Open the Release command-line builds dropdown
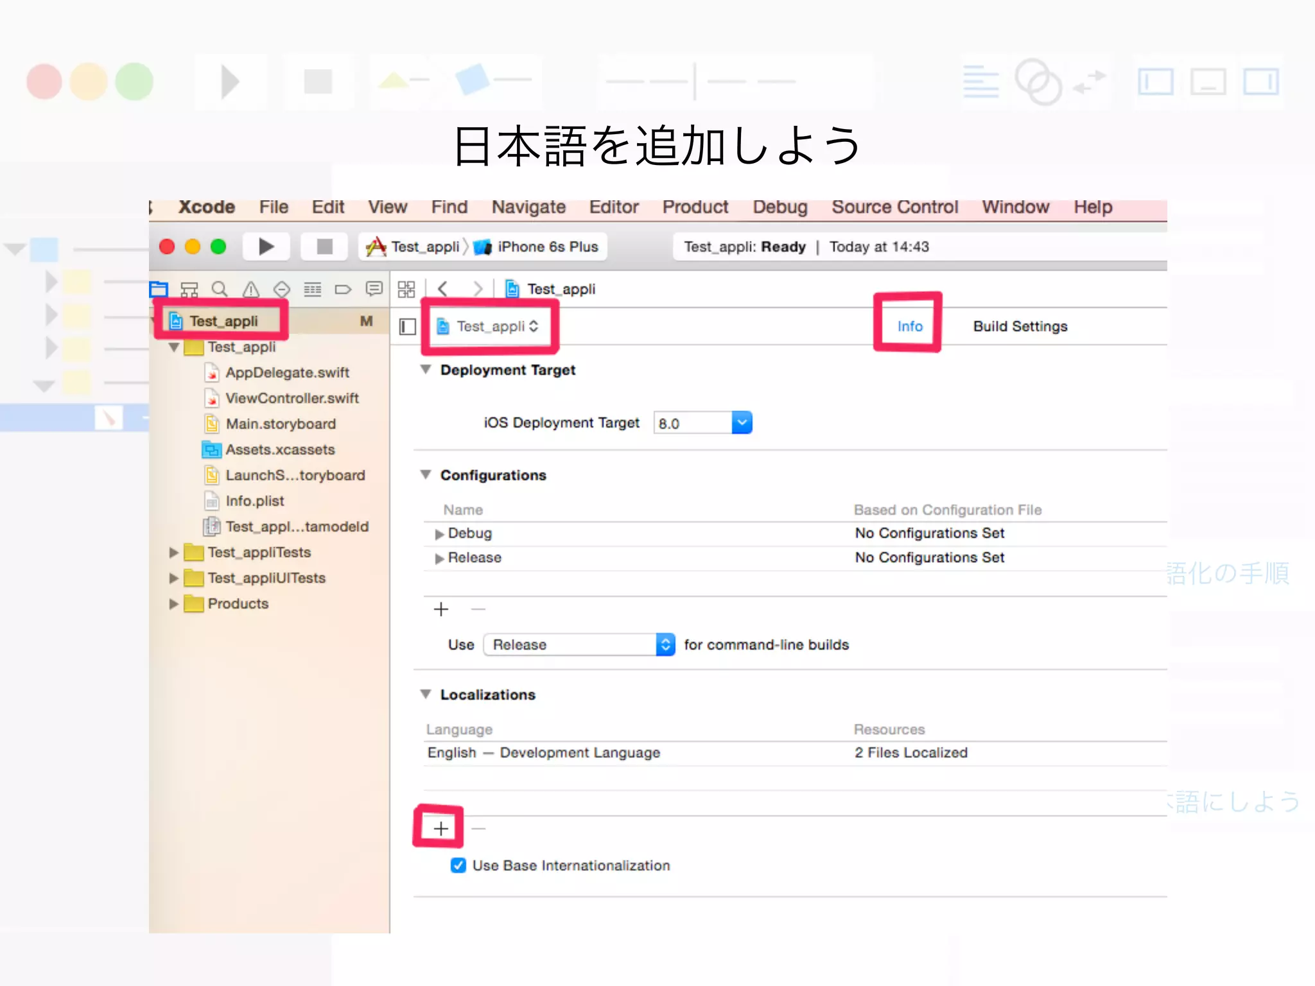 [x=579, y=644]
